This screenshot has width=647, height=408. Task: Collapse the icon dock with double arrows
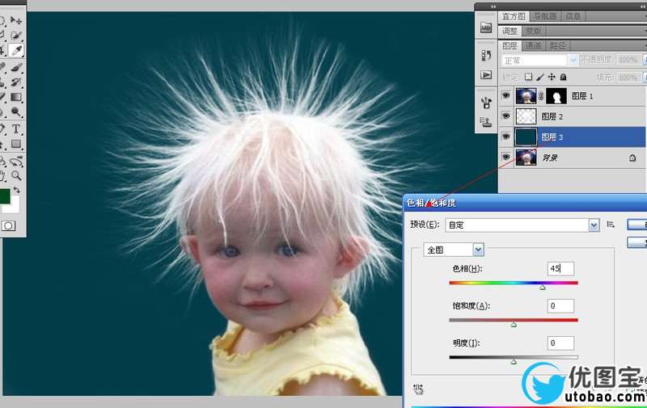coord(493,6)
